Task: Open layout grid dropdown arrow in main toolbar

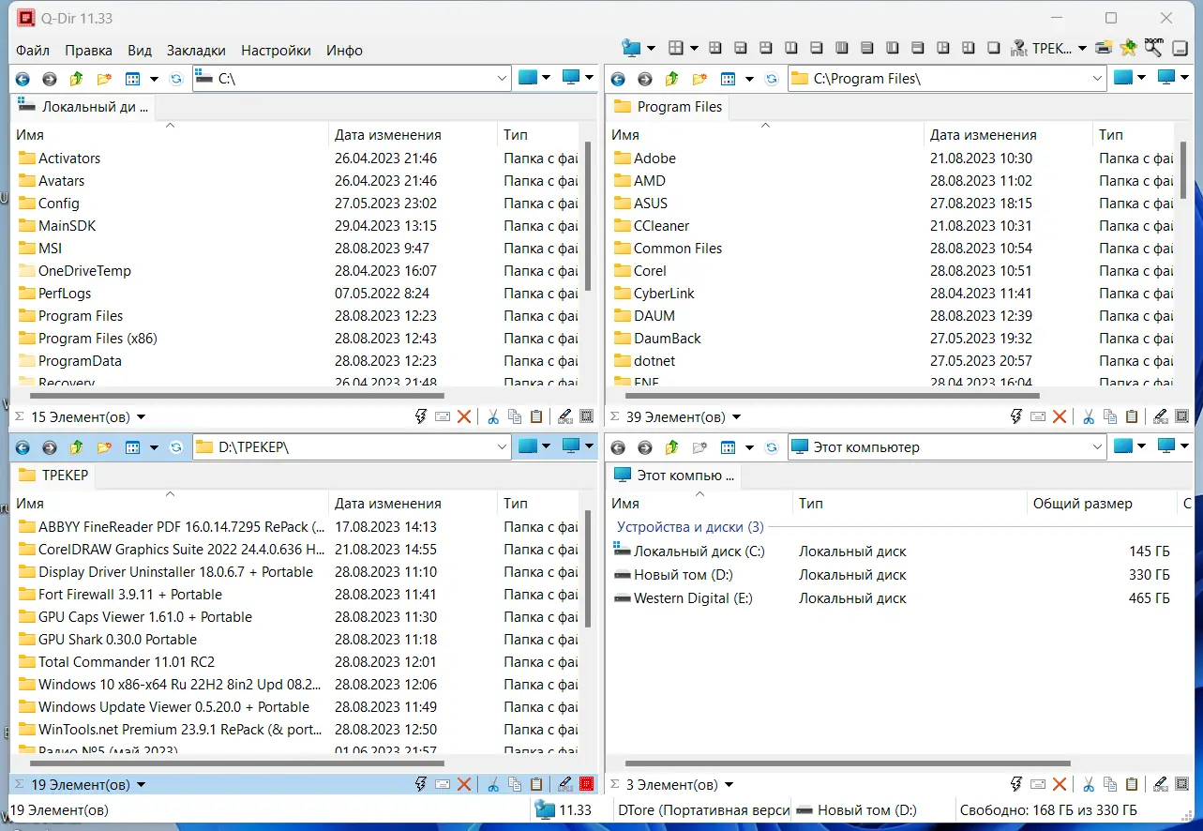Action: click(694, 48)
